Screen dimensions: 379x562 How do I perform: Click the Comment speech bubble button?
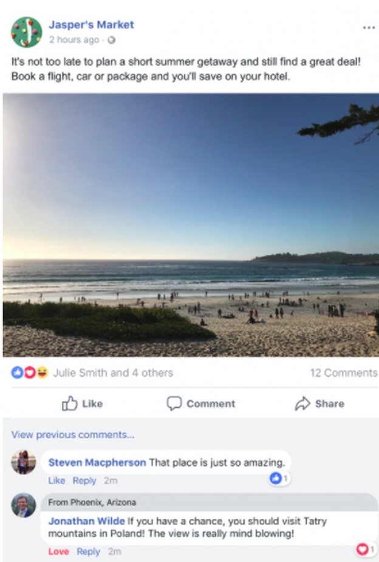point(200,403)
